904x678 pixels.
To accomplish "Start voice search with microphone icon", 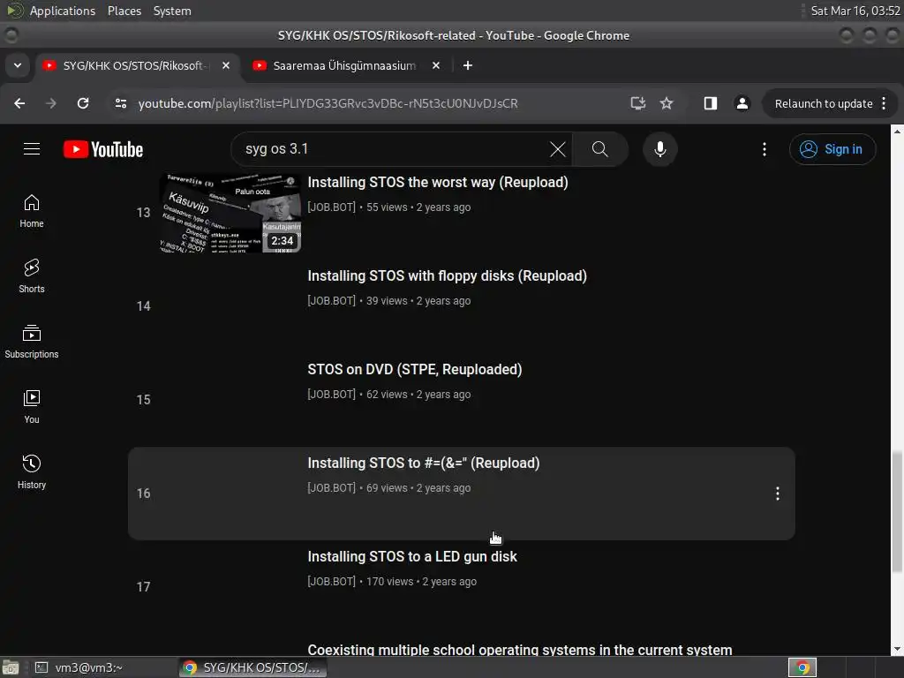I will coord(660,149).
